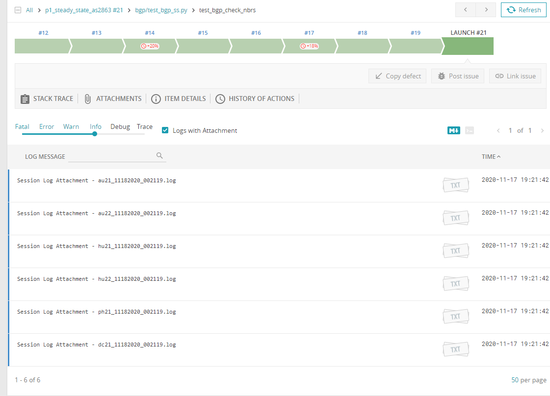The image size is (550, 396).
Task: Toggle Markdown view mode icon
Action: (453, 130)
